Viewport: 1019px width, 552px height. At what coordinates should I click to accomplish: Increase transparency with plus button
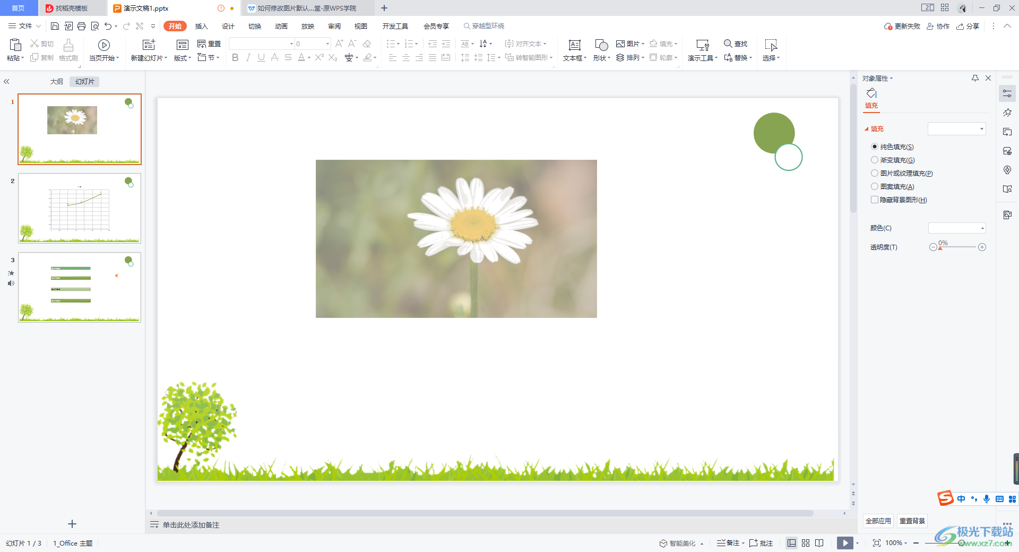(982, 247)
